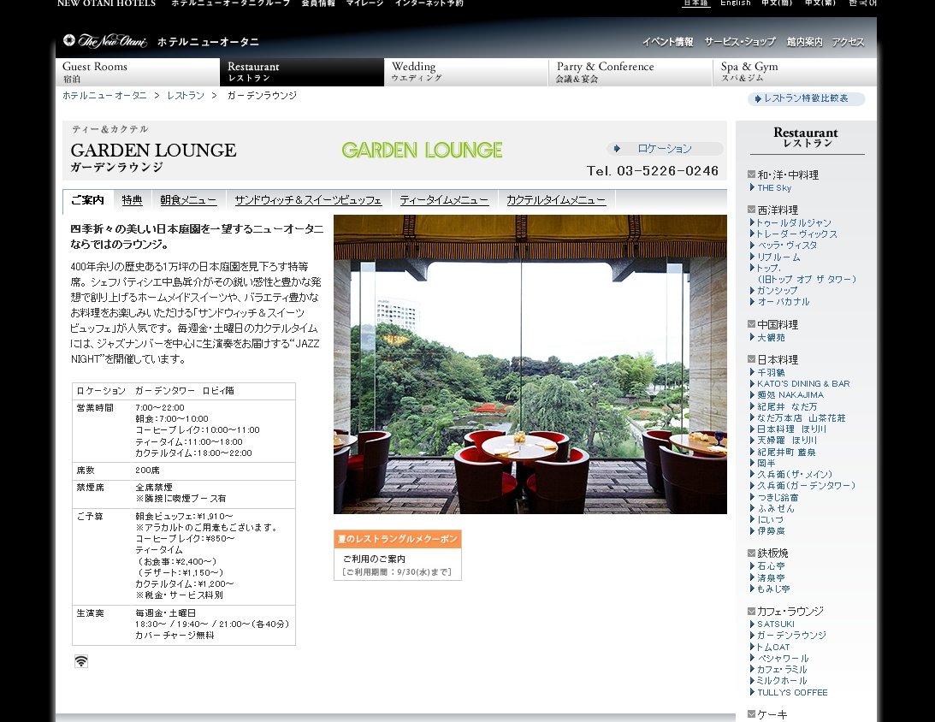
Task: Go to Party & Conference section
Action: pyautogui.click(x=630, y=72)
